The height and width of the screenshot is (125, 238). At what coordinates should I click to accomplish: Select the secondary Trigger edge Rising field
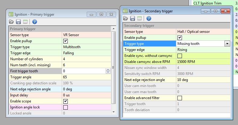tap(202, 50)
